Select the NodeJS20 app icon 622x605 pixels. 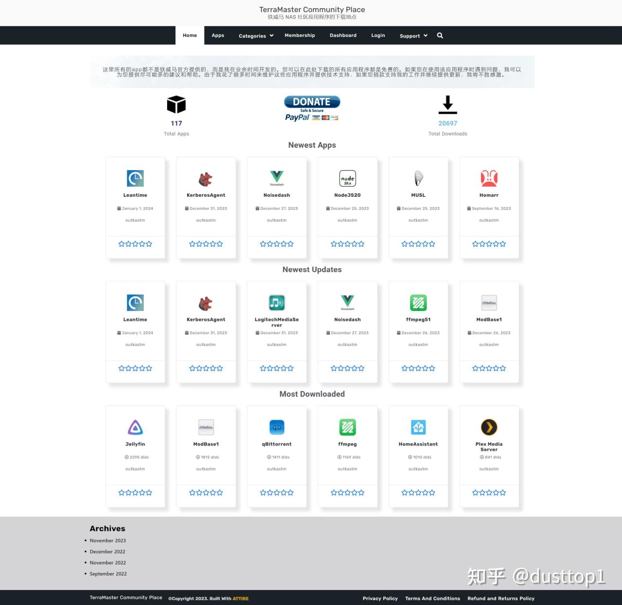[x=347, y=178]
